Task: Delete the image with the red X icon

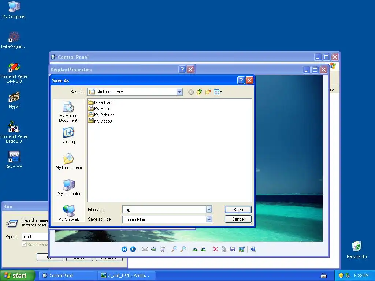Action: click(x=215, y=249)
